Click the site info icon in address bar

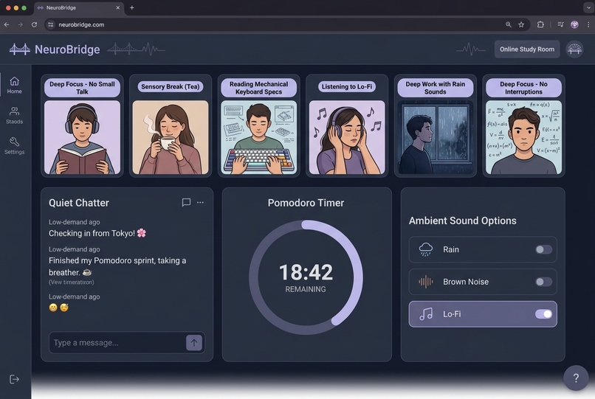(x=50, y=24)
